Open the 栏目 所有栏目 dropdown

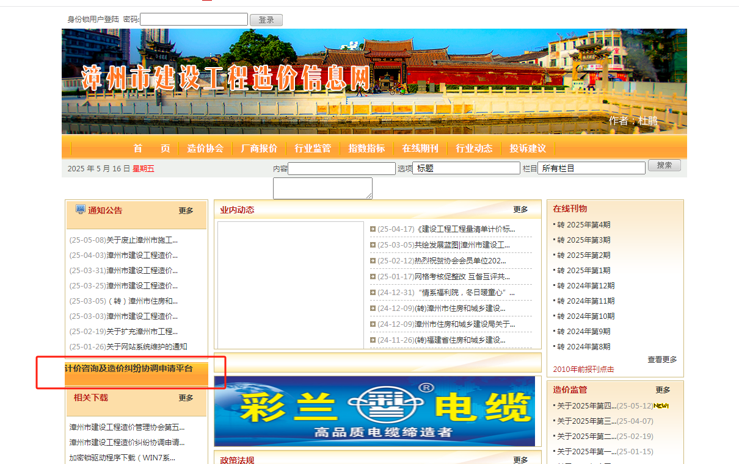[591, 168]
